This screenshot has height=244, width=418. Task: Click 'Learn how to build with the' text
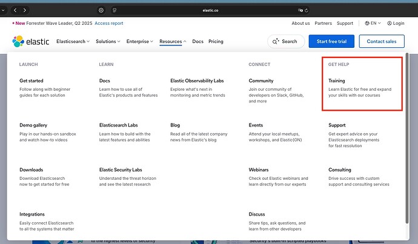pyautogui.click(x=125, y=134)
